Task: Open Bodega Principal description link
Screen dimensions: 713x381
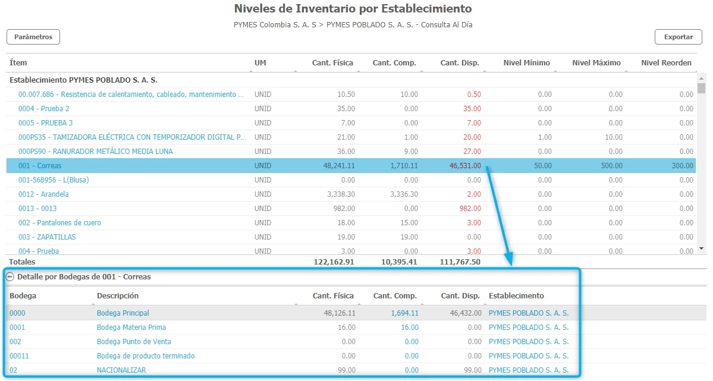Action: 123,313
